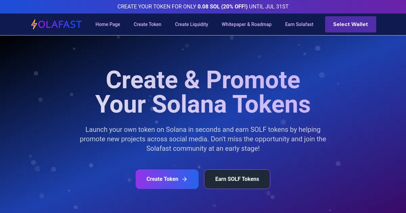The width and height of the screenshot is (406, 213).
Task: Select the Create & Promote heading text
Action: tap(203, 80)
